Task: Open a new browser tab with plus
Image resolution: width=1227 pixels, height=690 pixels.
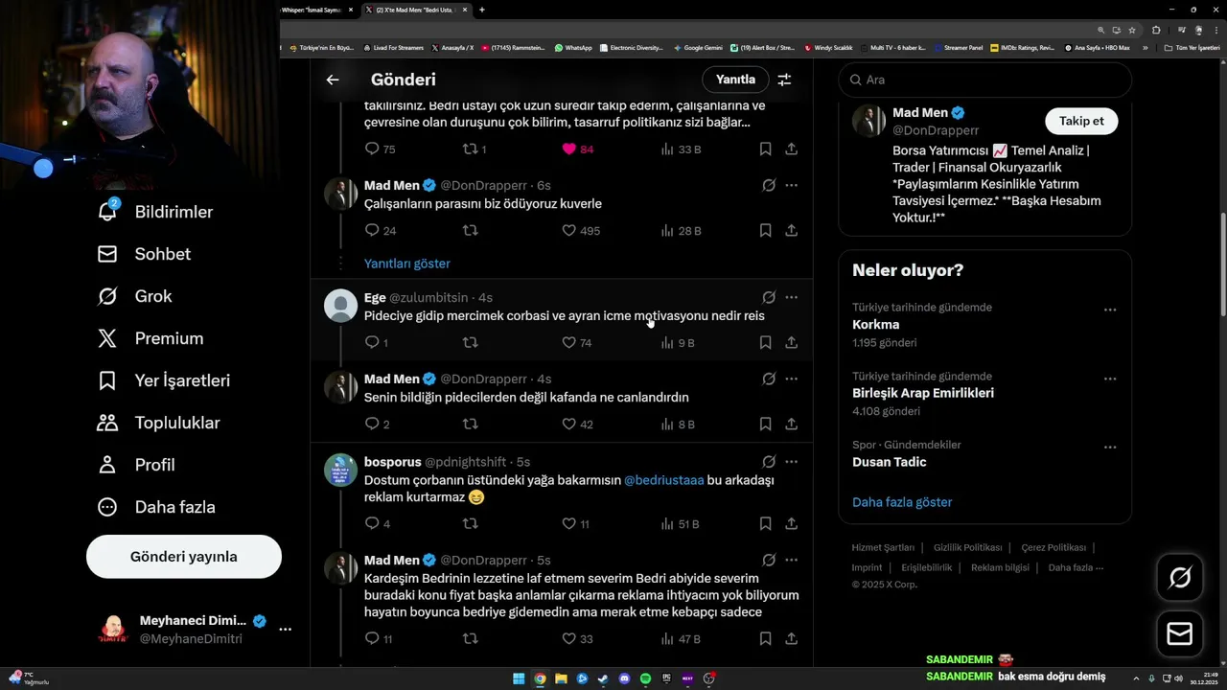Action: click(482, 10)
